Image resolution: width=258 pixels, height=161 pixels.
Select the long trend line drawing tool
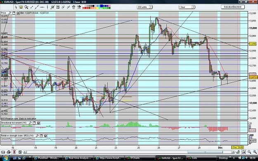point(37,7)
